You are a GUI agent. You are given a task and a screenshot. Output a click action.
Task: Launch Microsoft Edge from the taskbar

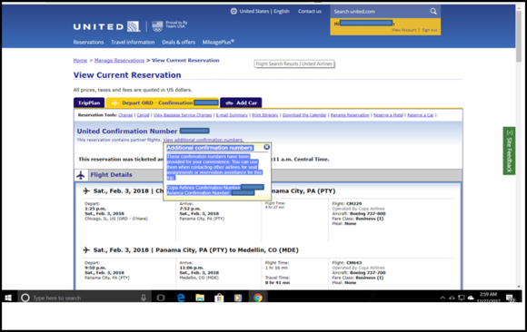coord(181,298)
